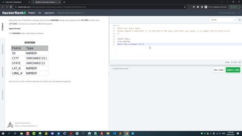Click the Upload Code as File icon
This screenshot has height=136, width=242.
coord(112,69)
